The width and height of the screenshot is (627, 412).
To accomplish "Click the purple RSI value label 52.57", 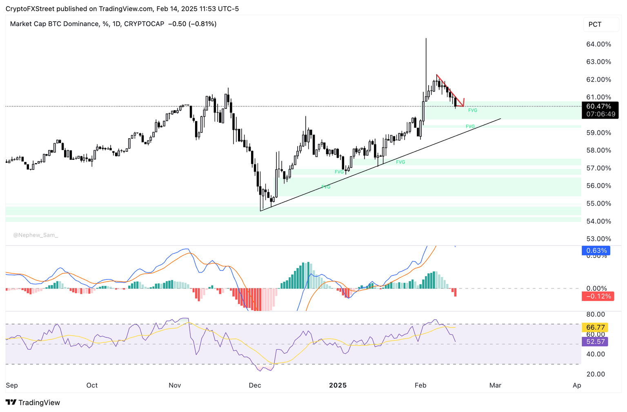I will 595,341.
